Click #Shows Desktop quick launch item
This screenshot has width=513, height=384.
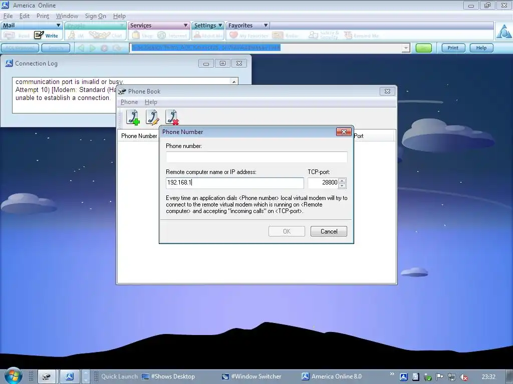coord(168,376)
